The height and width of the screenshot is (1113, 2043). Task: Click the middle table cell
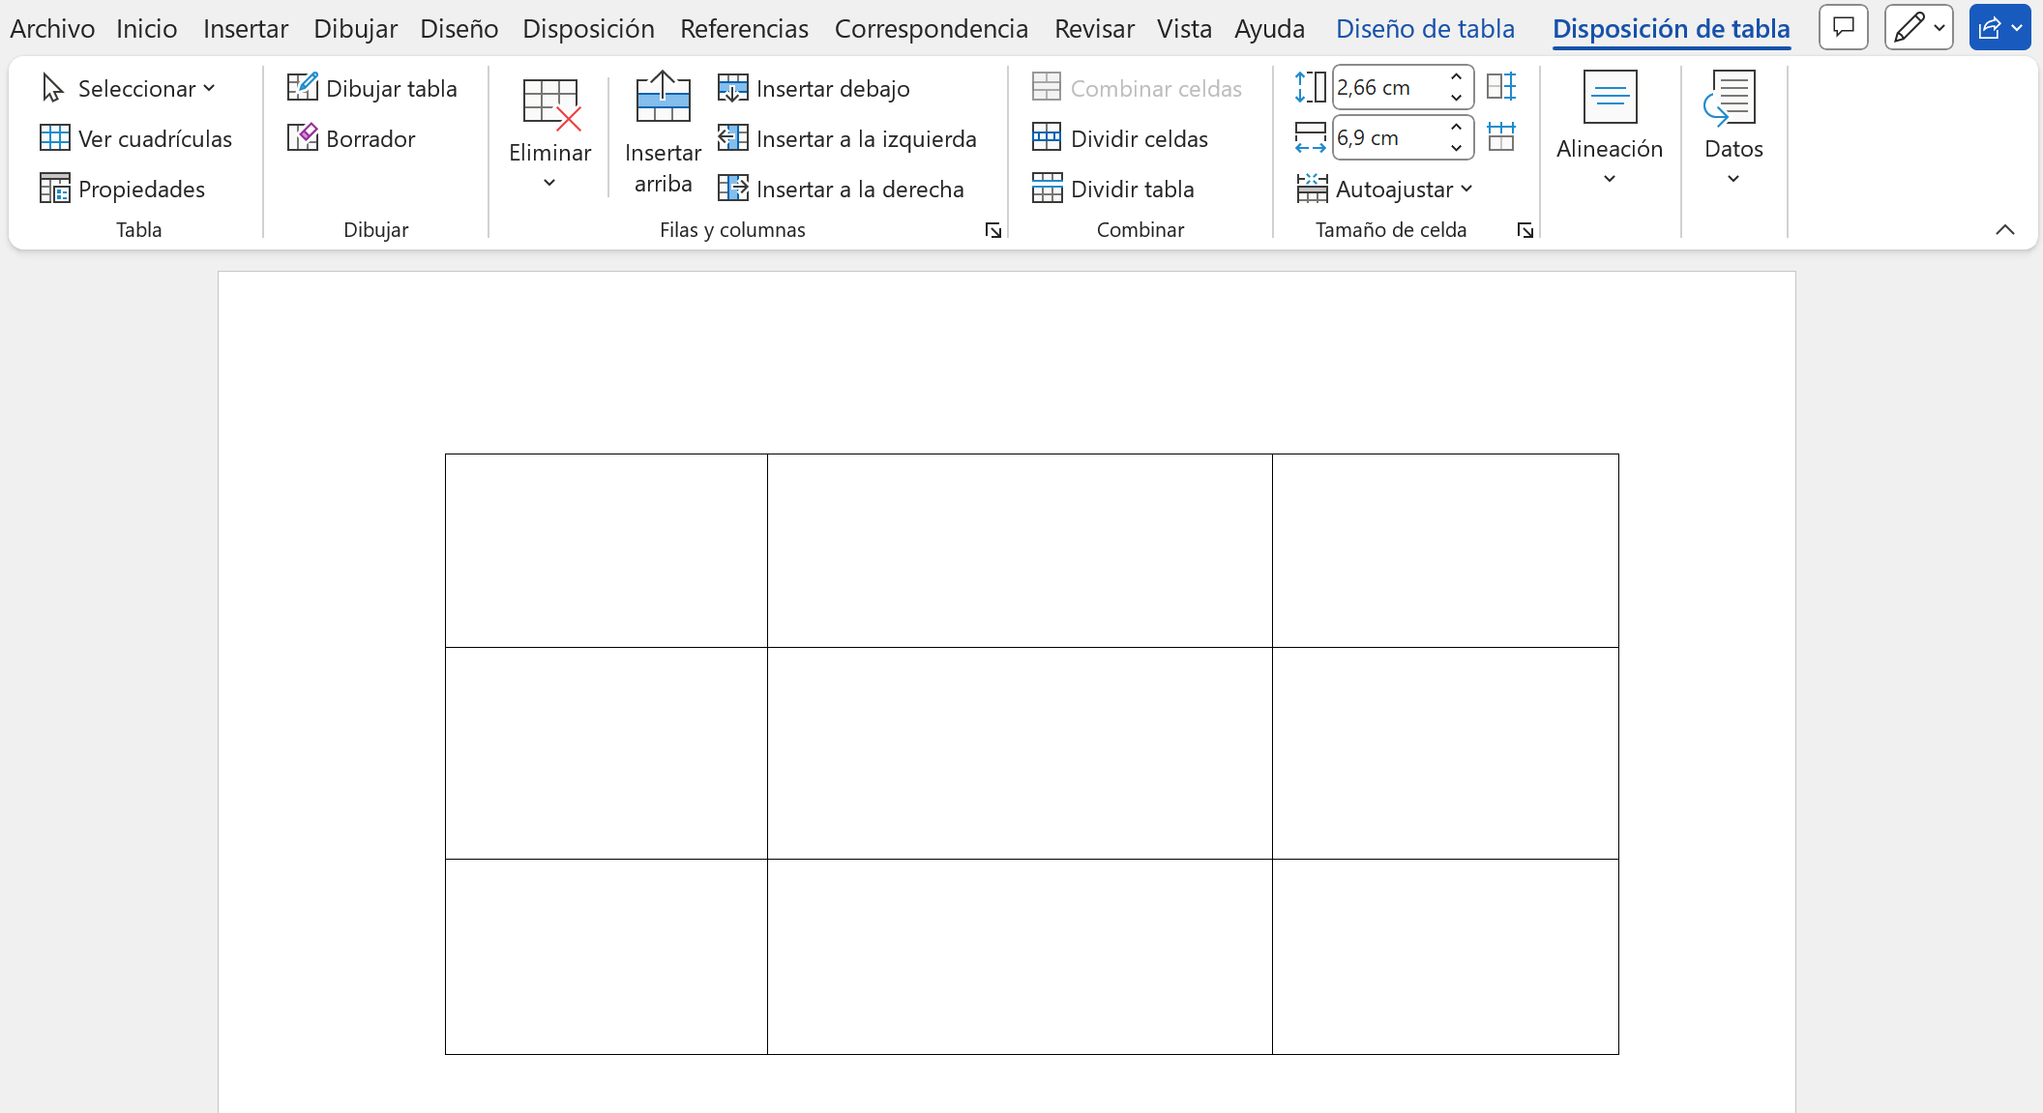1019,752
